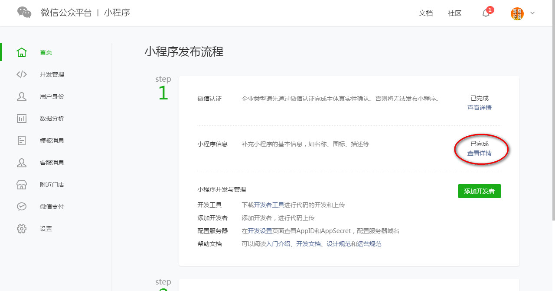Click the WeChat logo icon
Image resolution: width=555 pixels, height=291 pixels.
pos(24,13)
